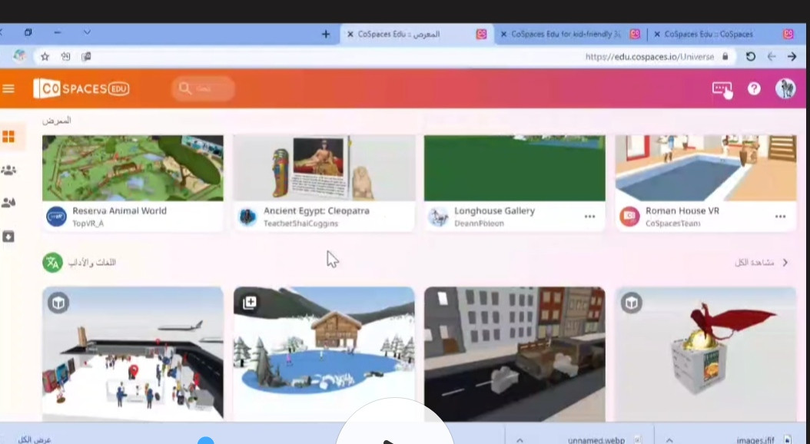Open Roman House VR thumbnail
The height and width of the screenshot is (444, 810).
click(x=705, y=168)
